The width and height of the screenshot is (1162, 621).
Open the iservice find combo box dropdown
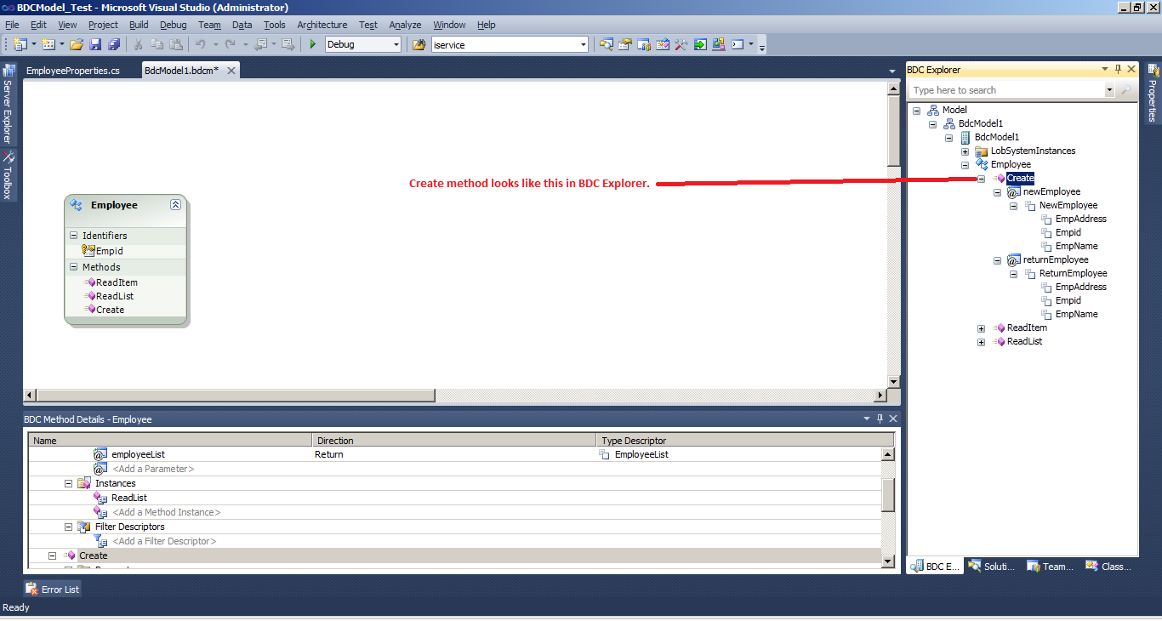point(583,44)
